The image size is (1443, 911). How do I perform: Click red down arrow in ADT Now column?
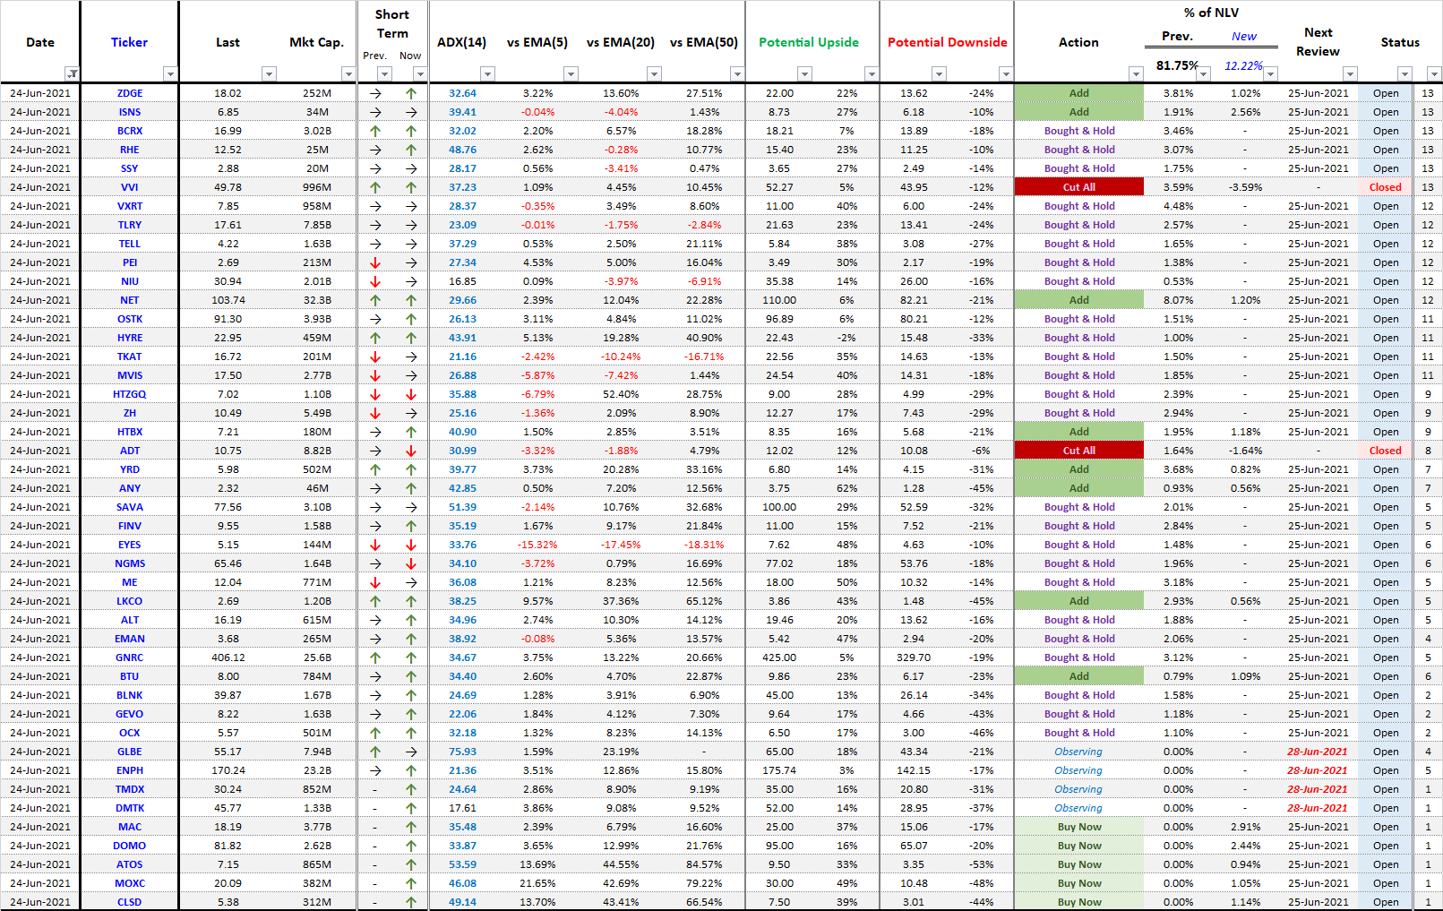click(x=411, y=451)
